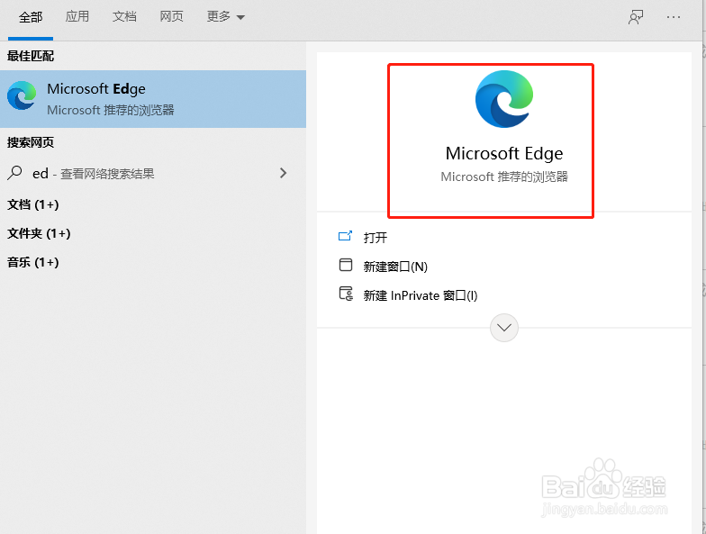Viewport: 706px width, 534px height.
Task: Click the large Edge logo in preview pane
Action: pyautogui.click(x=504, y=99)
